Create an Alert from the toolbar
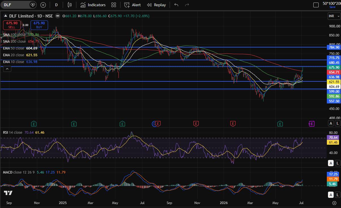 point(132,5)
